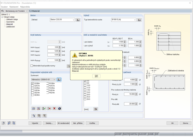193x137 pixels.
Task: Enable the R424A mesh checkbox
Action: (47, 90)
